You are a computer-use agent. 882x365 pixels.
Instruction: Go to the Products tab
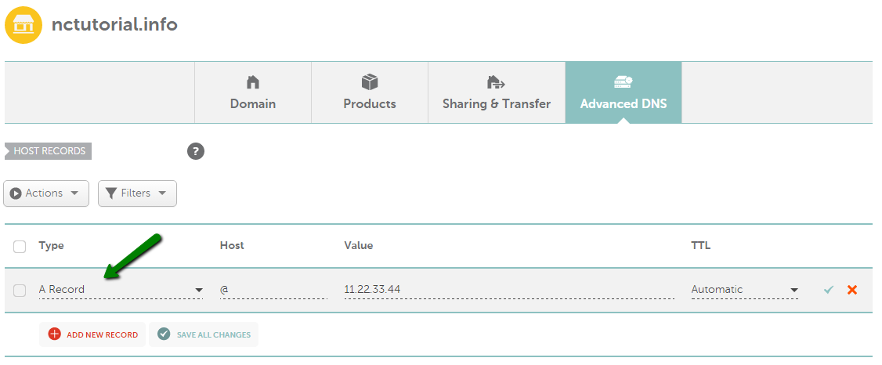370,92
